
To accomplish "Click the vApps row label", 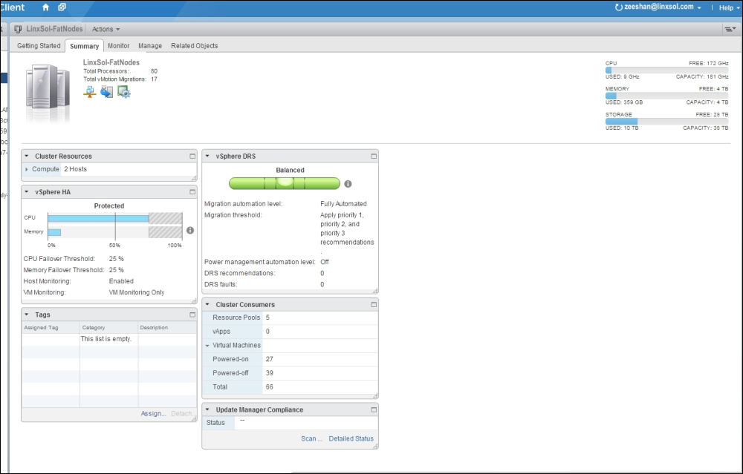I will (x=221, y=332).
